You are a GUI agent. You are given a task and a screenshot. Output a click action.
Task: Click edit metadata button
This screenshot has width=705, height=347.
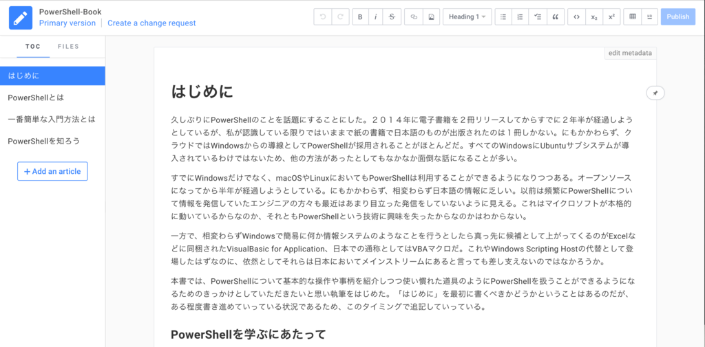click(630, 53)
